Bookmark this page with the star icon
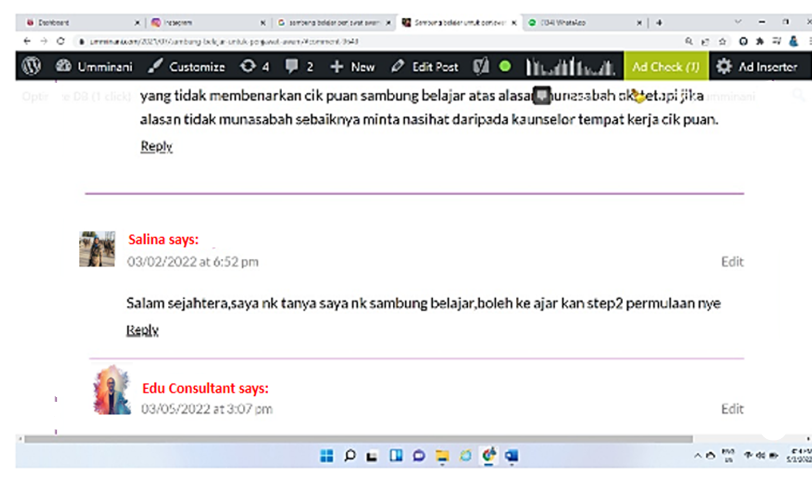The height and width of the screenshot is (482, 812). pyautogui.click(x=722, y=42)
